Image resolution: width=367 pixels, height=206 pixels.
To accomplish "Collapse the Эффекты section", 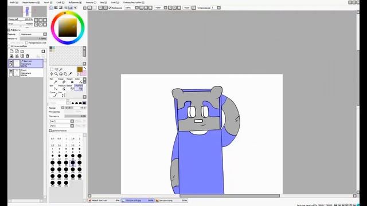I will [x=9, y=30].
